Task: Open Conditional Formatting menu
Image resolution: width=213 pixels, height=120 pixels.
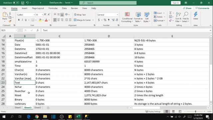Action: pyautogui.click(x=127, y=17)
